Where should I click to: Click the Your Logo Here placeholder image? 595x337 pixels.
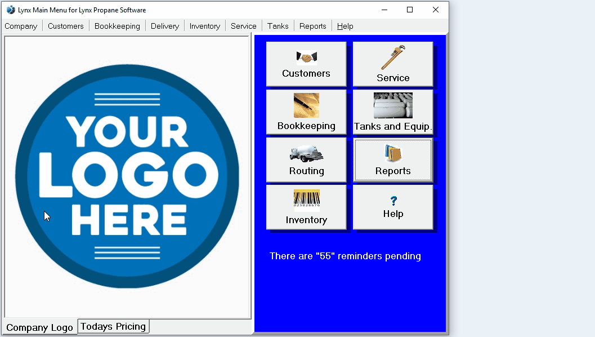click(x=127, y=175)
